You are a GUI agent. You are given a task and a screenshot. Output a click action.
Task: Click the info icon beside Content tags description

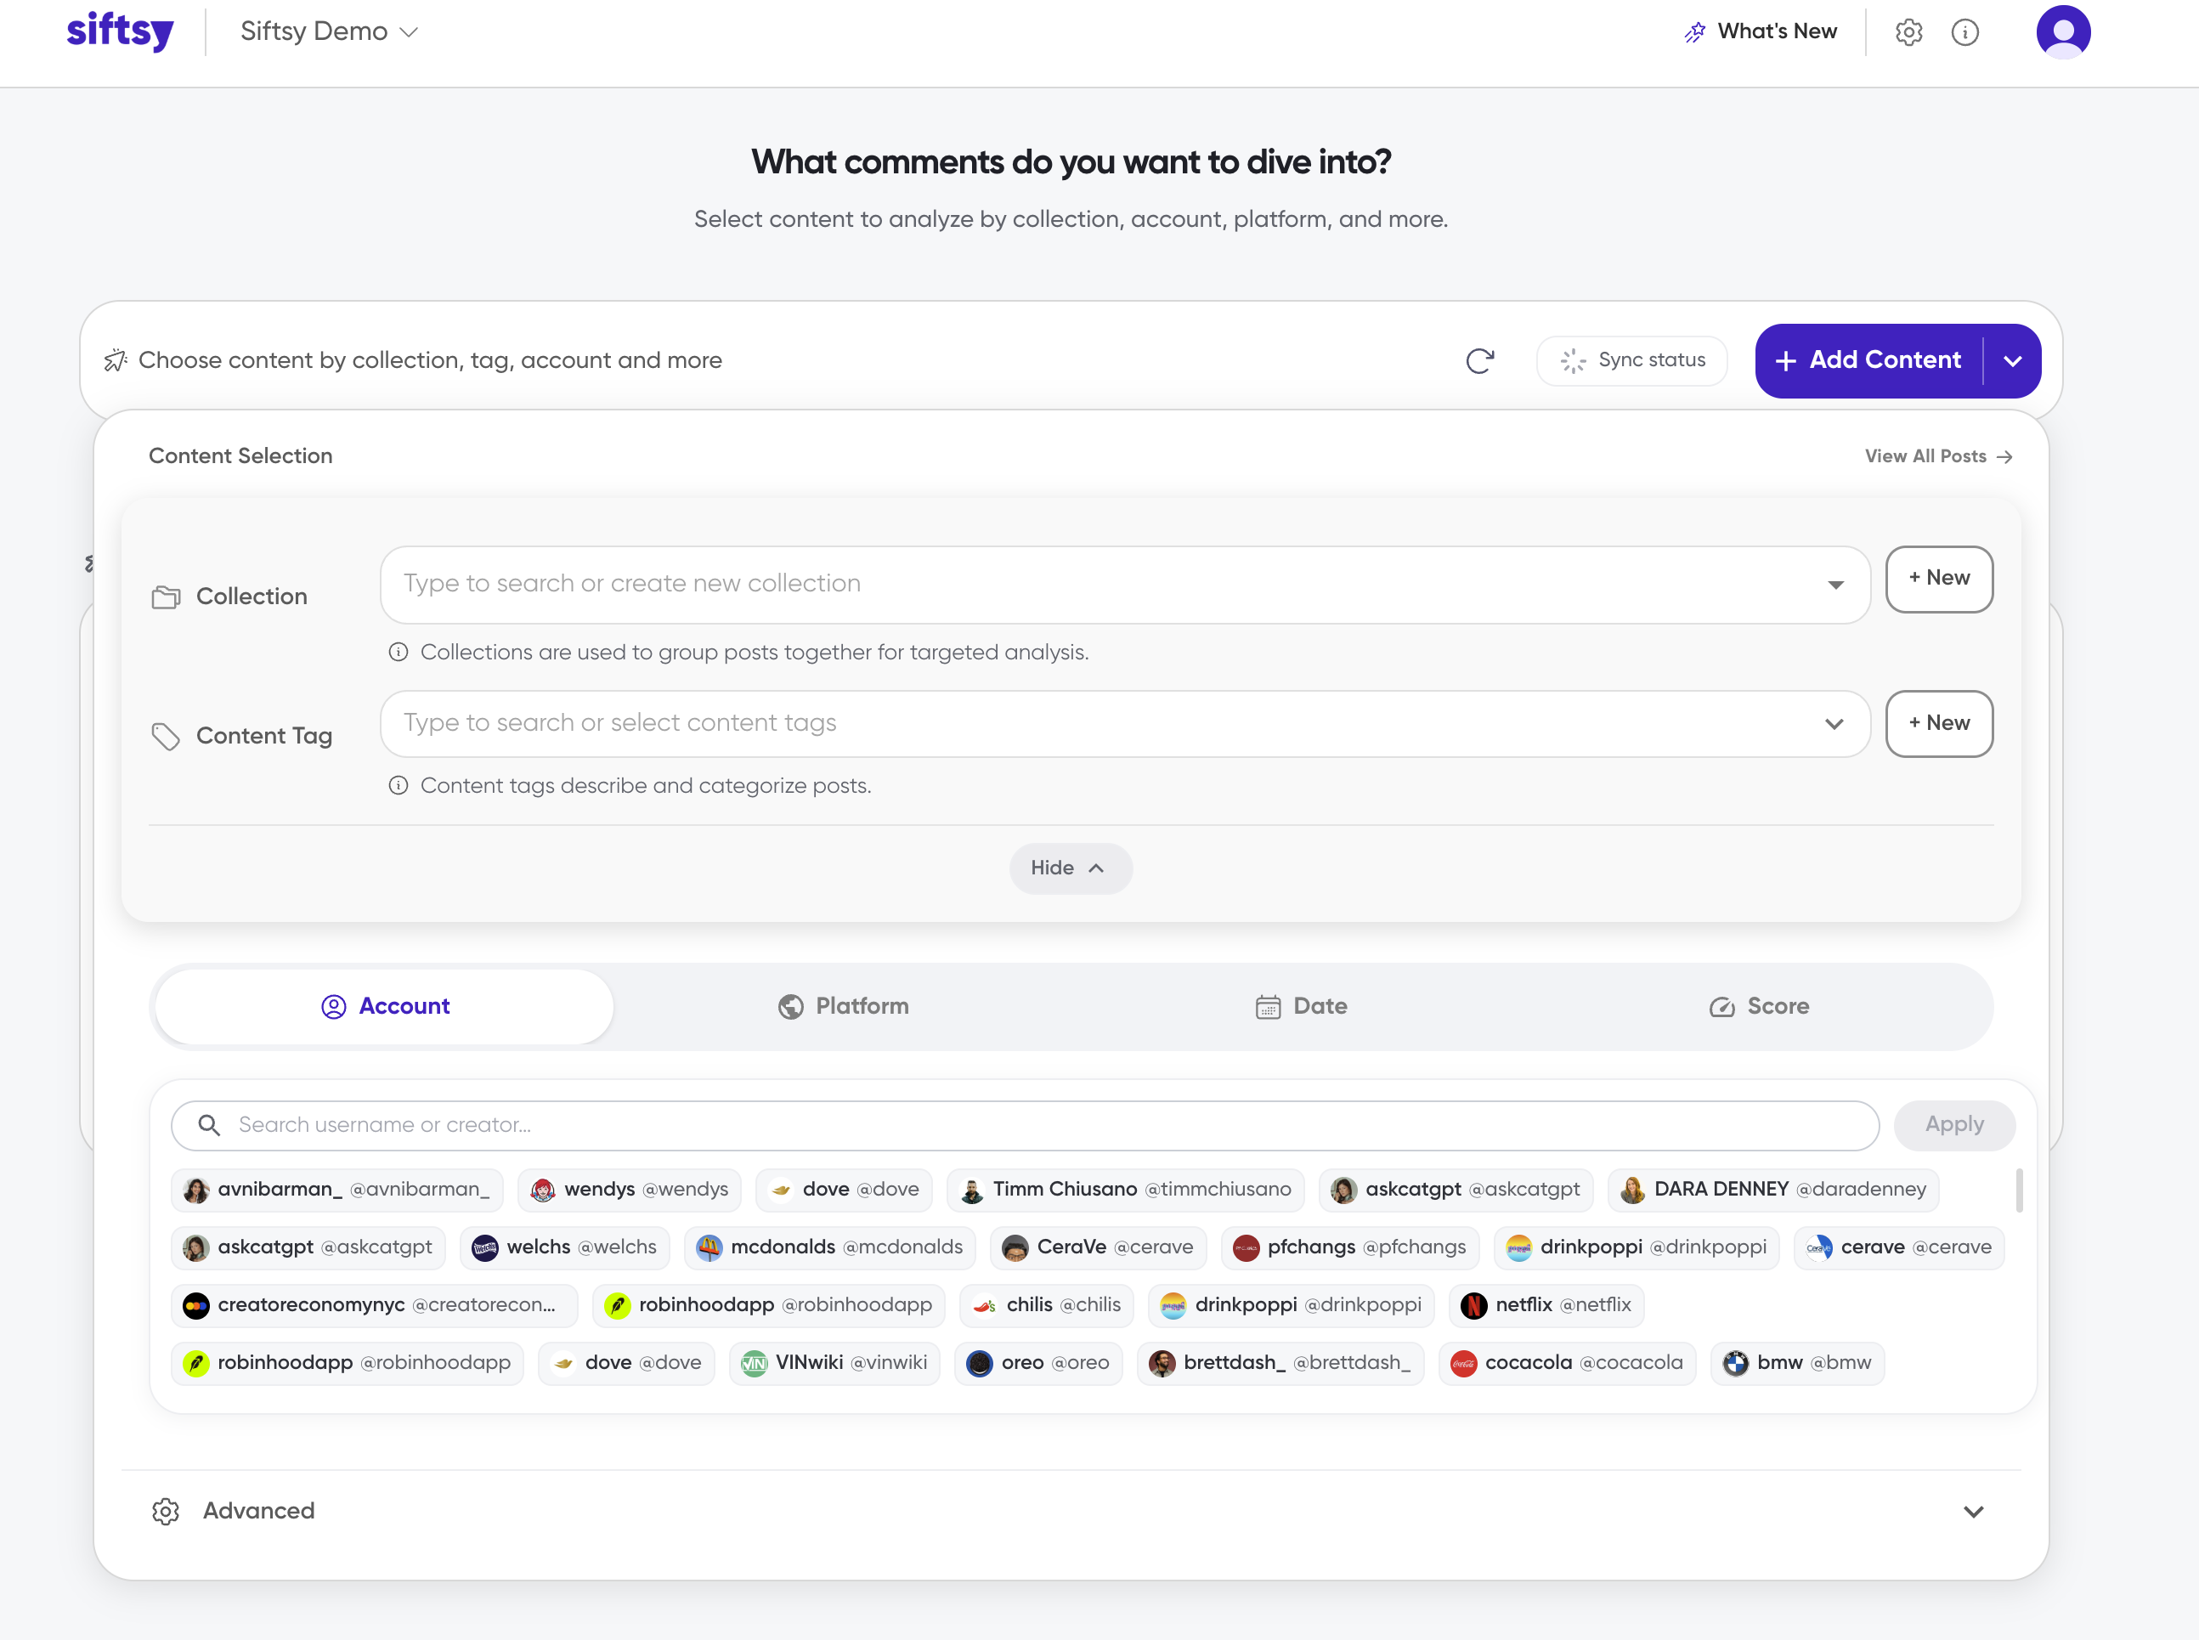[399, 785]
